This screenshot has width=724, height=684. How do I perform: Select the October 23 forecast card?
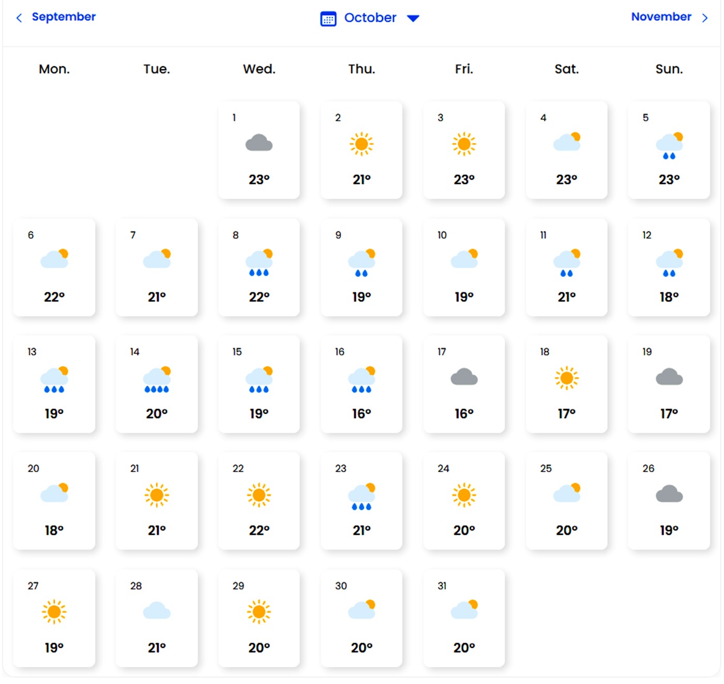pos(361,501)
